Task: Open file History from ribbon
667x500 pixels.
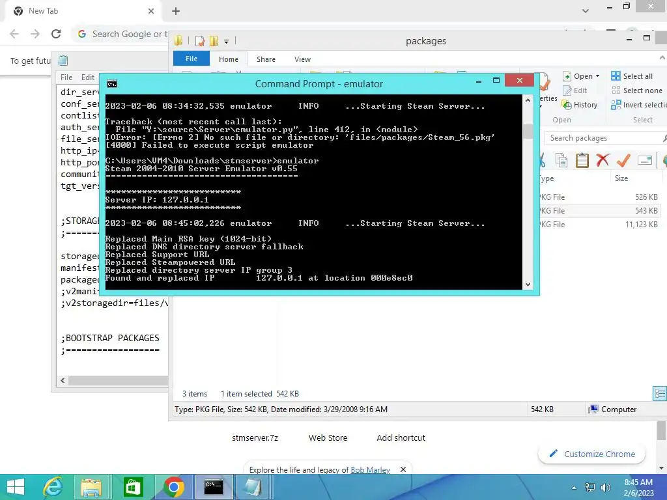Action: coord(579,105)
